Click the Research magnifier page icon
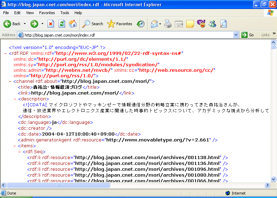Viewport: 277px width, 198px height. (x=223, y=24)
